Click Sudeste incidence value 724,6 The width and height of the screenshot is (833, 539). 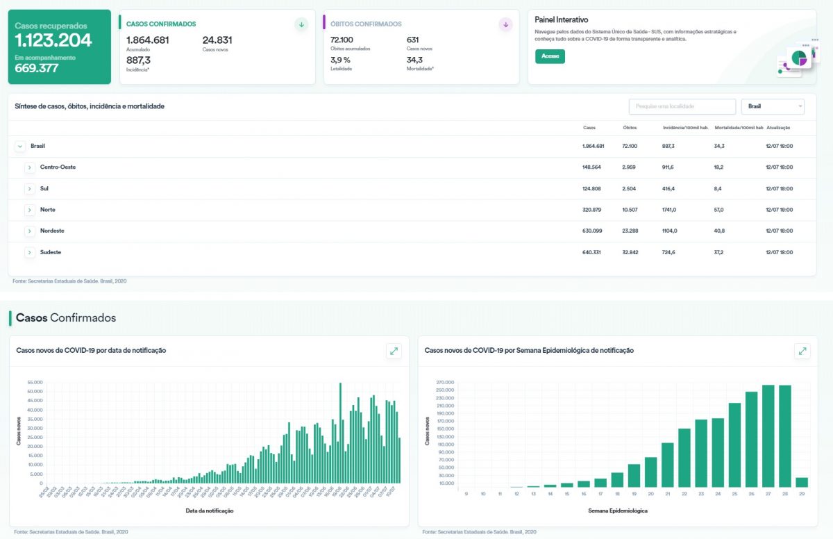pos(668,252)
